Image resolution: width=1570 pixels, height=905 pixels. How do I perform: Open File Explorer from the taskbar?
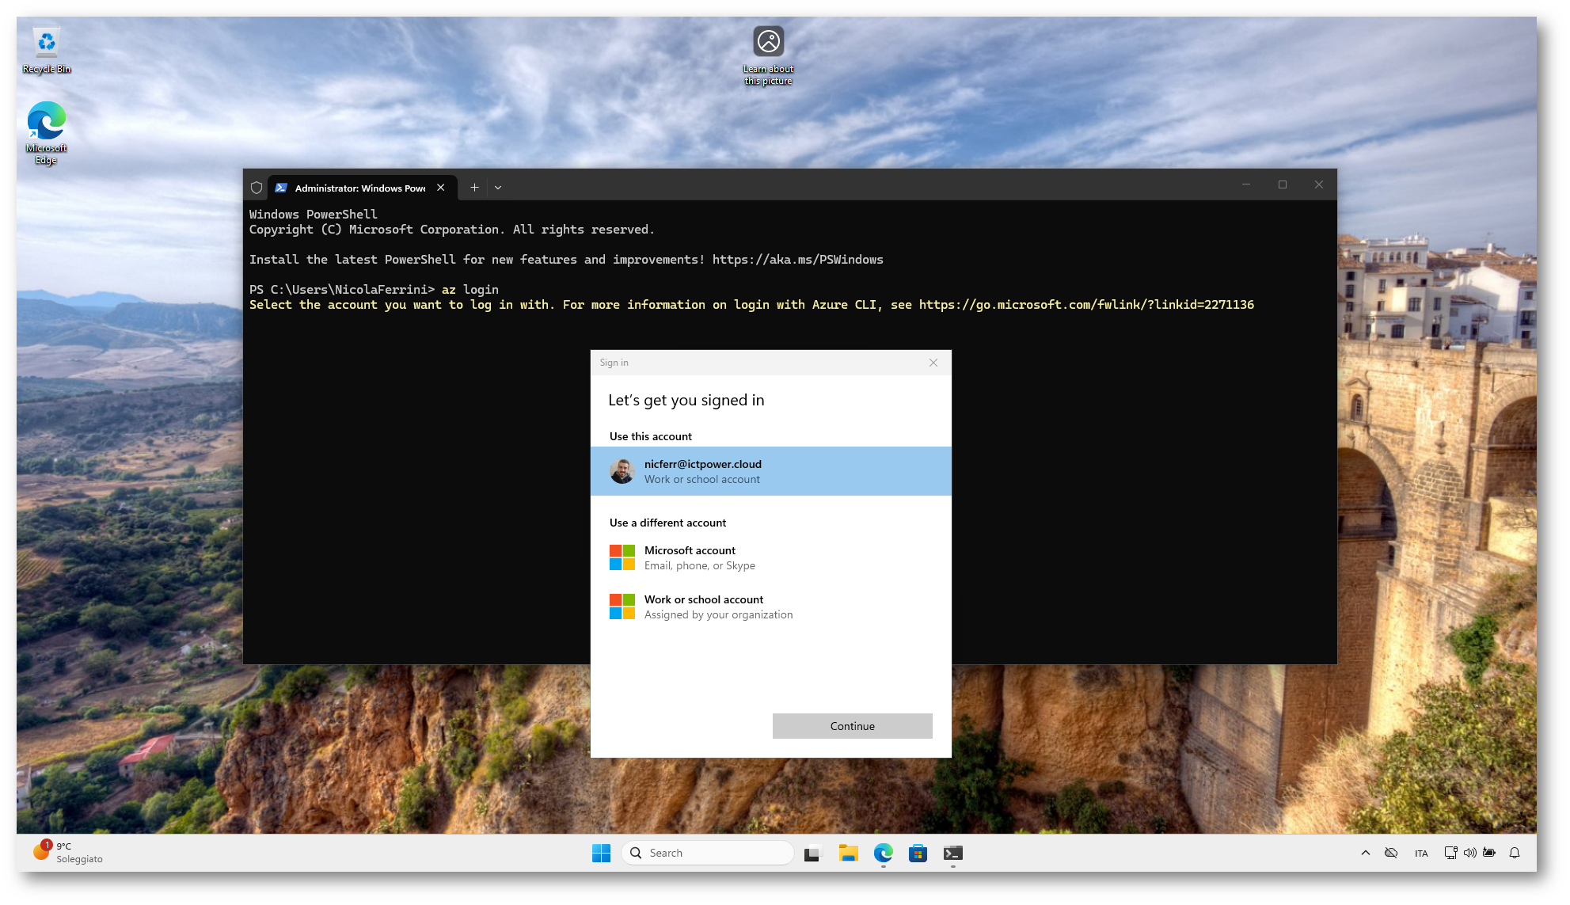[x=848, y=853]
